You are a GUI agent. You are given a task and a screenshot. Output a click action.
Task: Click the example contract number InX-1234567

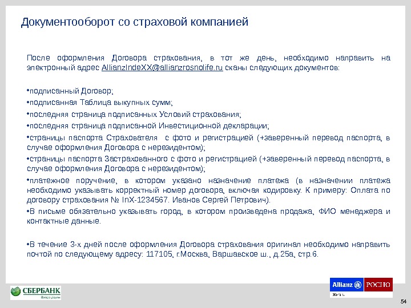[144, 200]
